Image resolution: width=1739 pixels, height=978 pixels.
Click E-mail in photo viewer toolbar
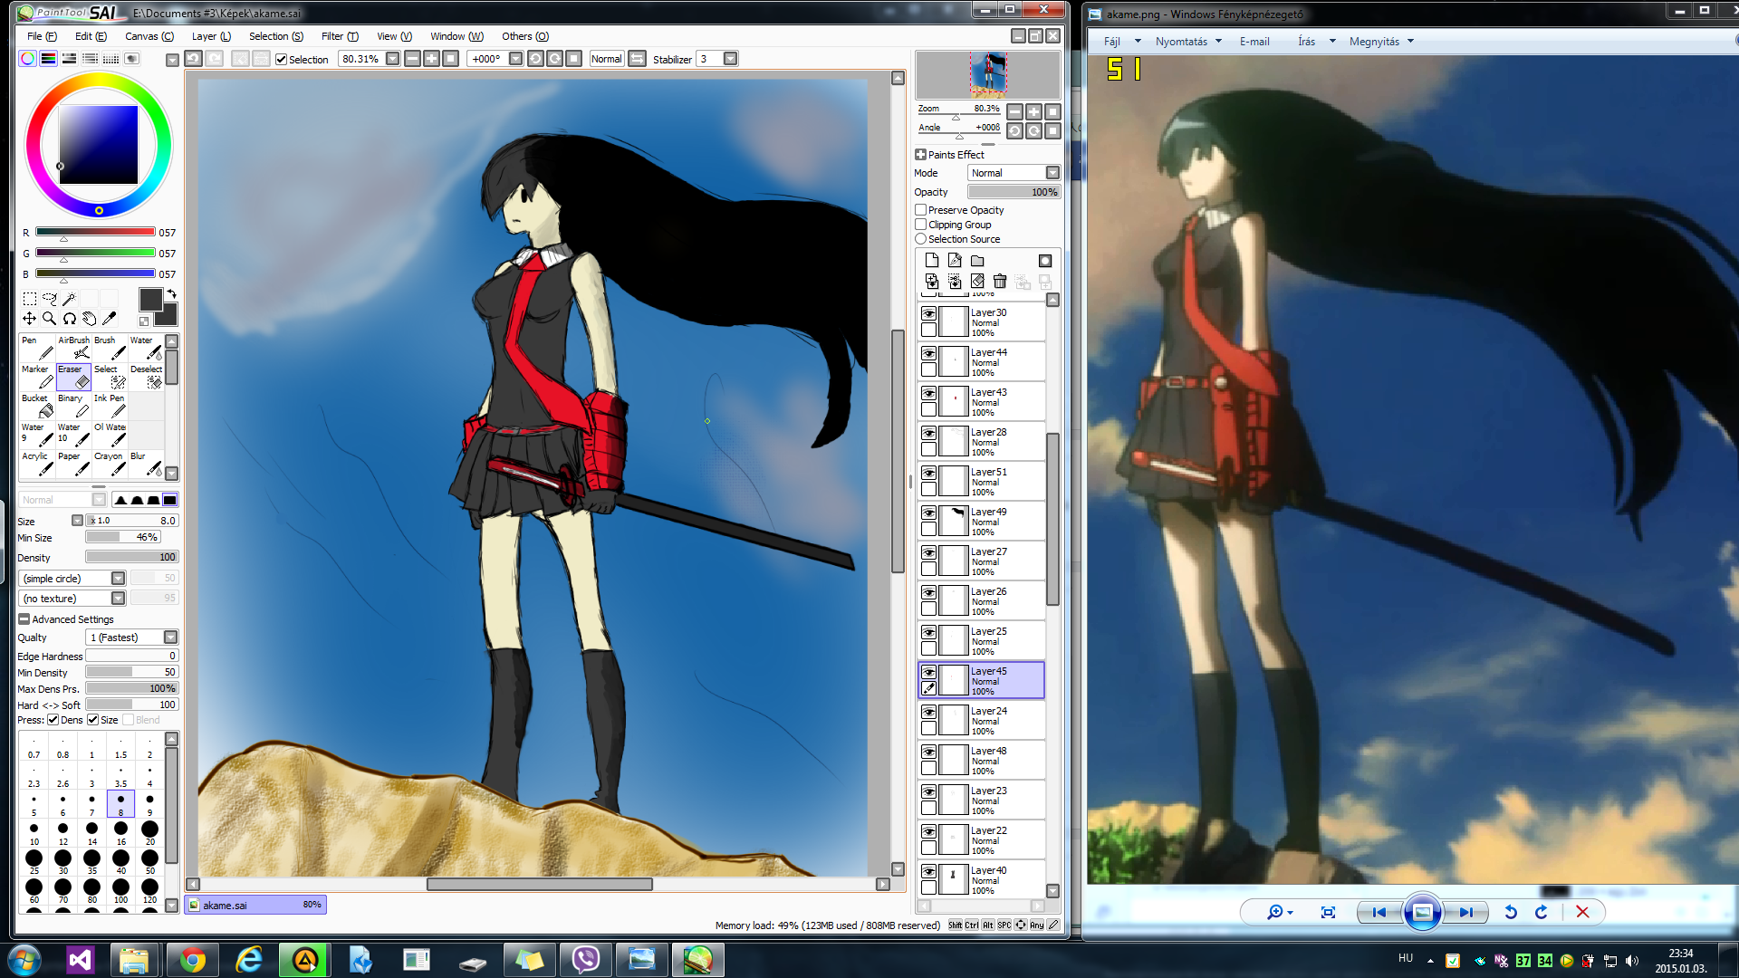[x=1254, y=42]
